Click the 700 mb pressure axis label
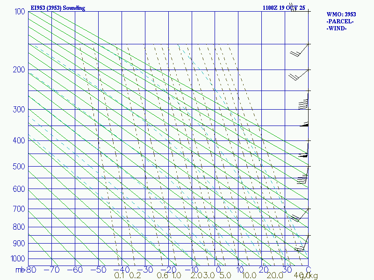This screenshot has height=280, width=374. (x=19, y=209)
